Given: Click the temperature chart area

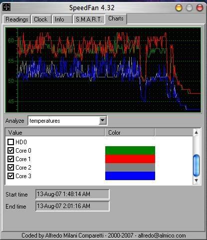Looking at the screenshot, I should coord(103,70).
